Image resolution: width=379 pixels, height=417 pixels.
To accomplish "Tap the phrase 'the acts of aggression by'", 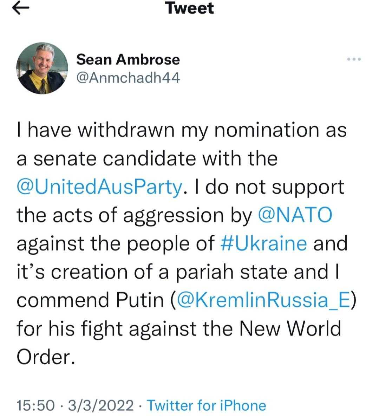I will [x=134, y=215].
